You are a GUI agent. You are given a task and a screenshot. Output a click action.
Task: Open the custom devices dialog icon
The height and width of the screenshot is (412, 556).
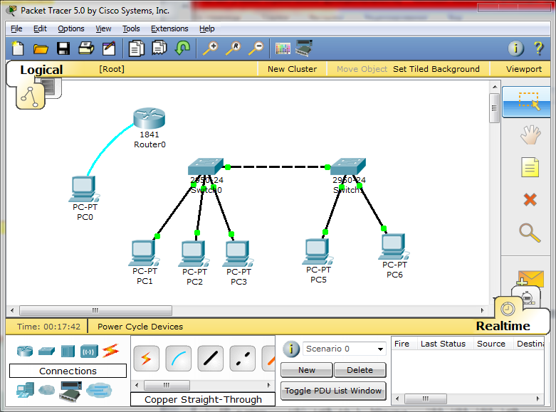304,48
